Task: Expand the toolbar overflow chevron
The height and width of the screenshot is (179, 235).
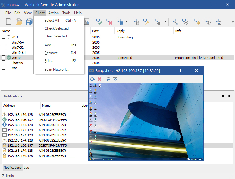Action: (x=232, y=22)
